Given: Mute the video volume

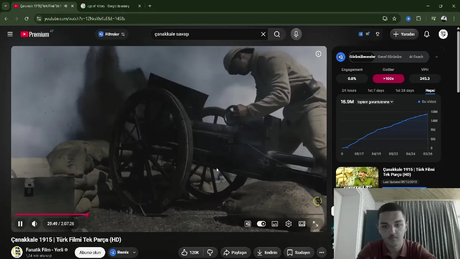Looking at the screenshot, I should pos(34,224).
